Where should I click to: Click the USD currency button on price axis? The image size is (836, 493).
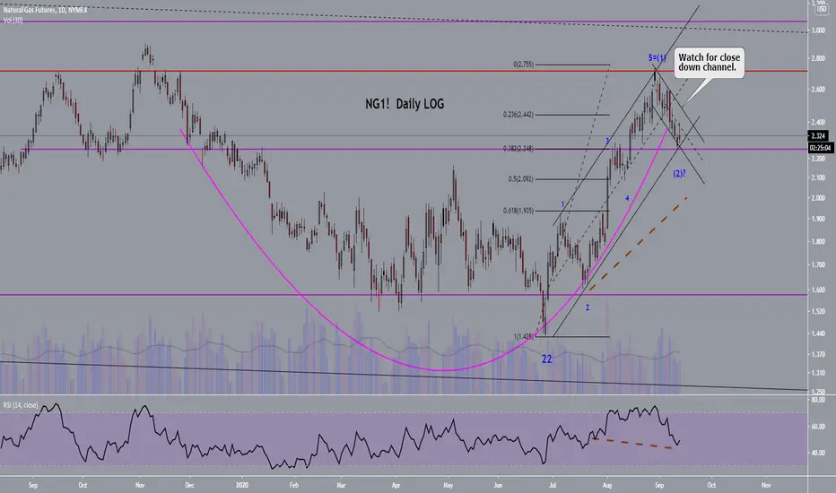pos(822,10)
